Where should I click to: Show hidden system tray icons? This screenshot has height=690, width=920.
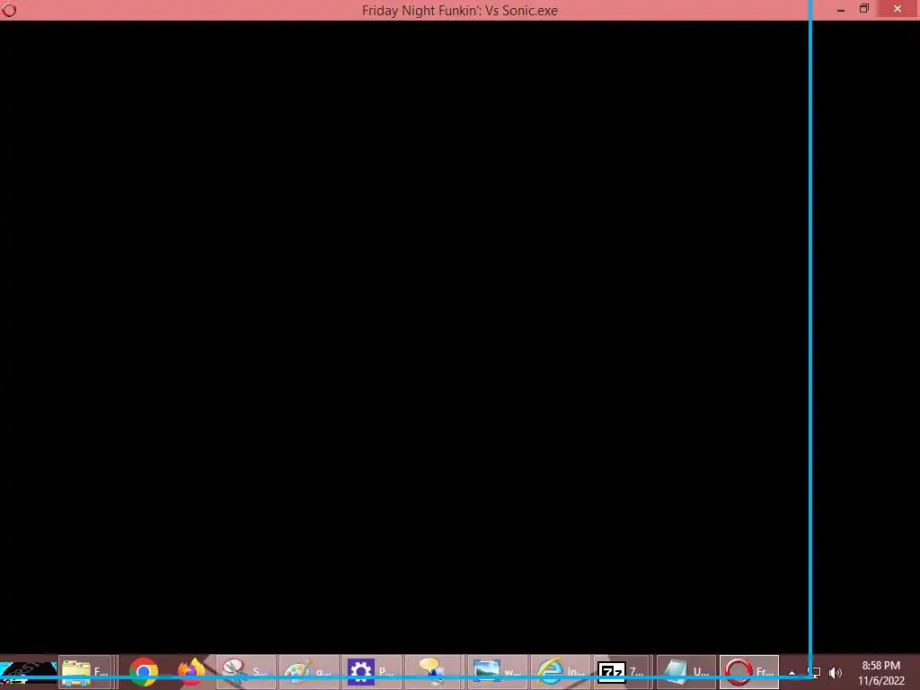coord(792,673)
